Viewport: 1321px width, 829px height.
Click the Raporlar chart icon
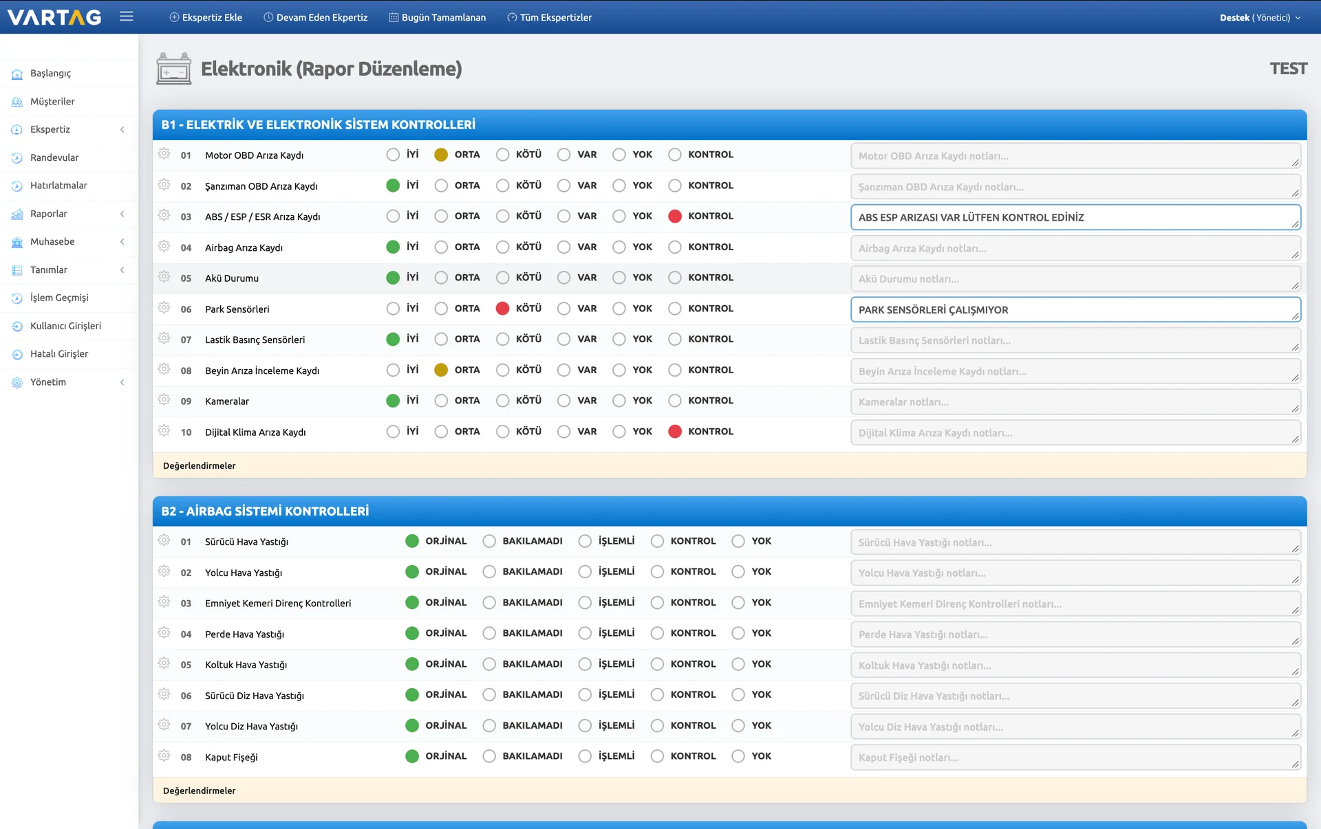[x=17, y=214]
